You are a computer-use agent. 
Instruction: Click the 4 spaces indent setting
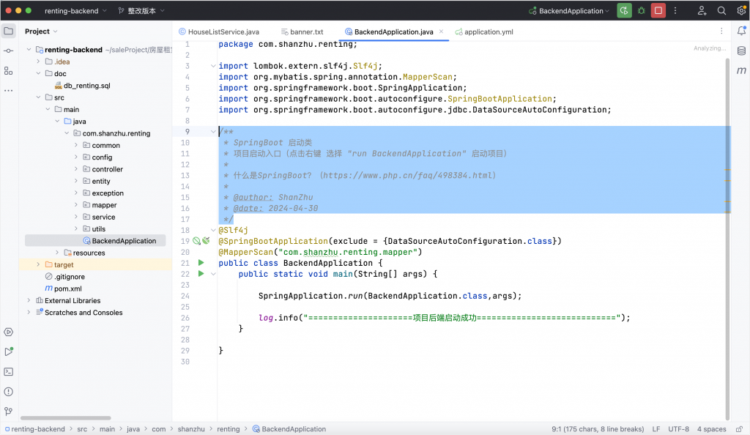[x=711, y=429]
